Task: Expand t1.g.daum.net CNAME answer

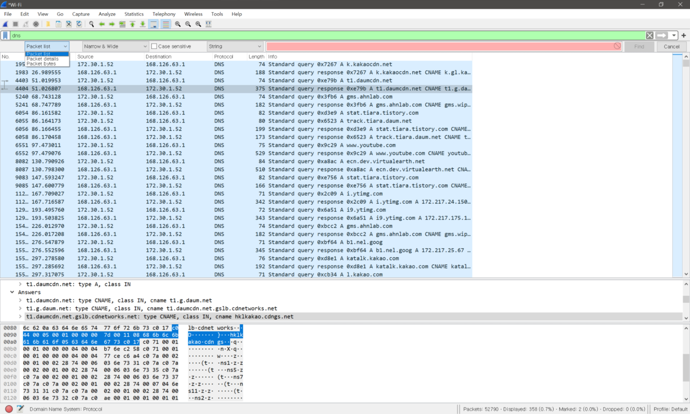Action: point(20,308)
